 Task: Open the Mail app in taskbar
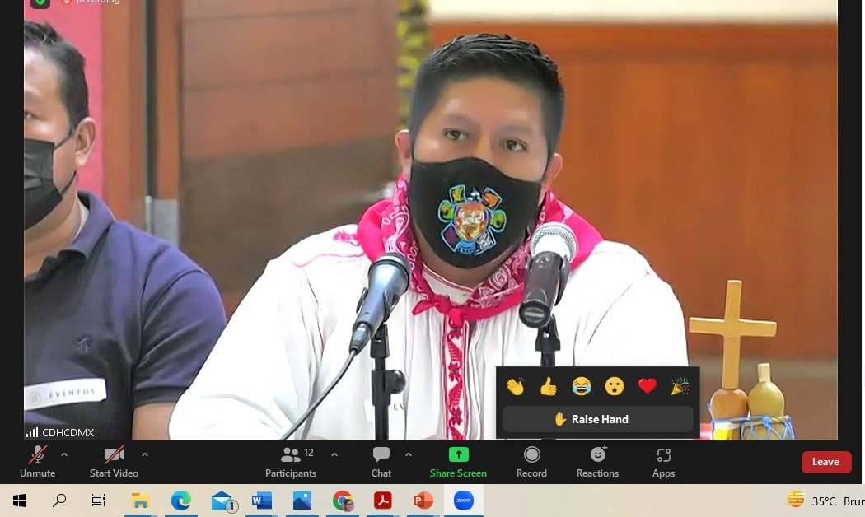[223, 501]
